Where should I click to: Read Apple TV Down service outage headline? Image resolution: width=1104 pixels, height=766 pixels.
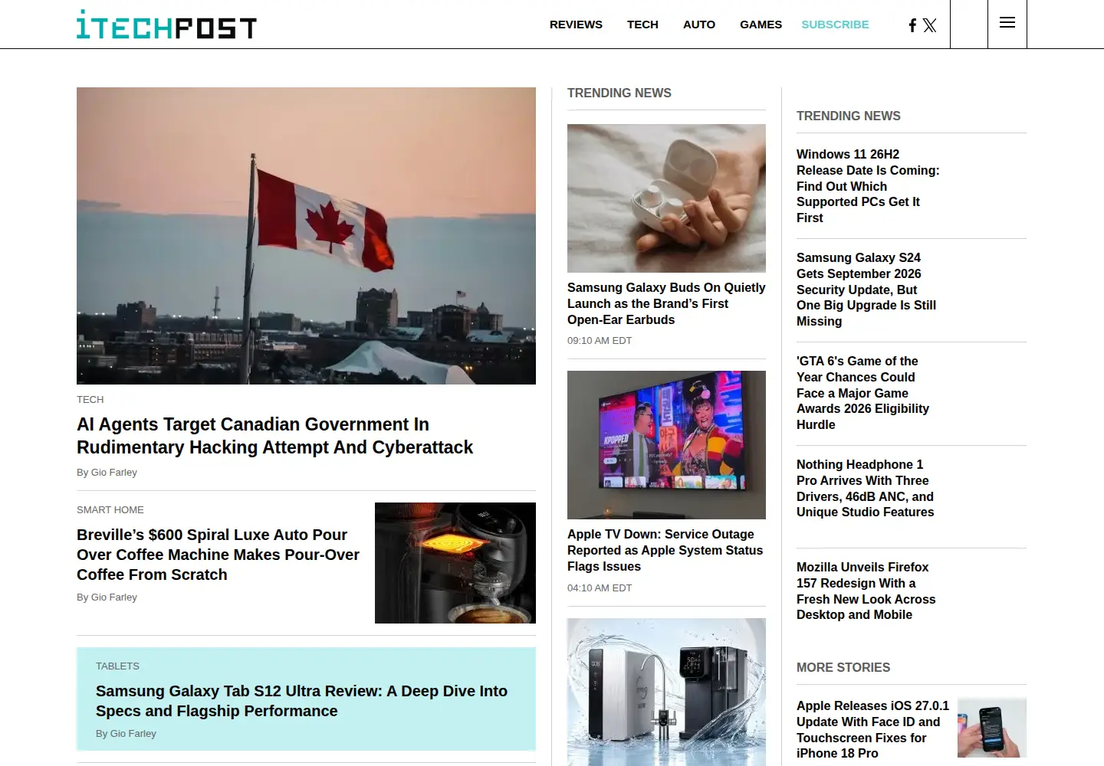click(x=665, y=550)
